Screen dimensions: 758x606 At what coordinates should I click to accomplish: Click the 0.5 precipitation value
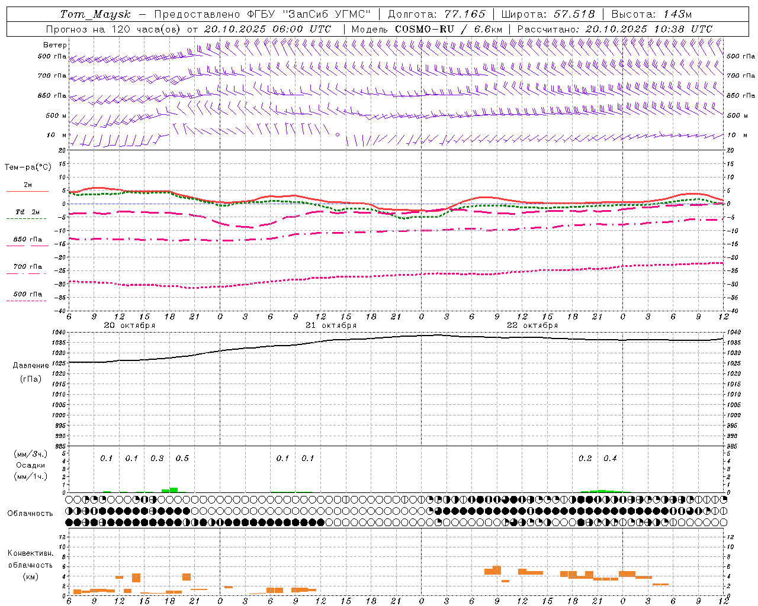pos(182,459)
